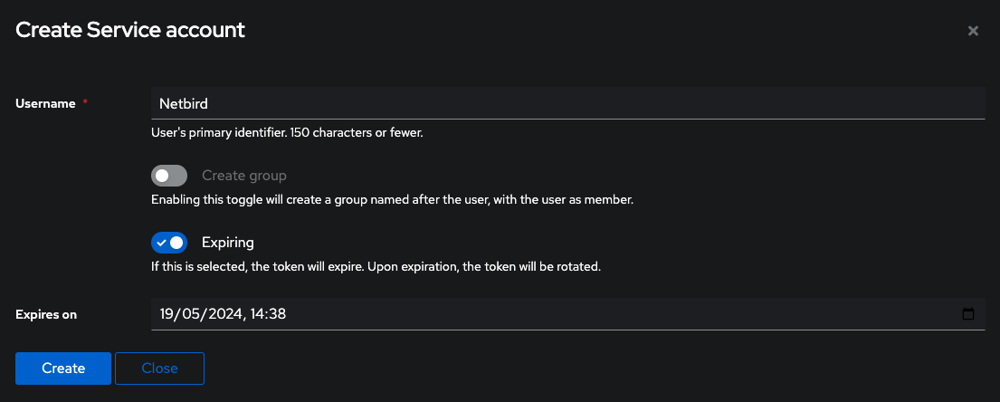This screenshot has width=1000, height=402.
Task: Click the Username field label
Action: (45, 103)
